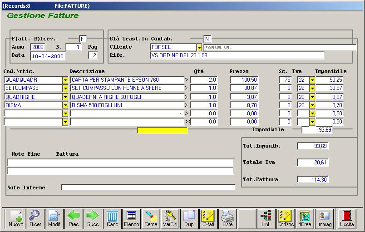Click the Data field 10-04-2000

click(48, 56)
